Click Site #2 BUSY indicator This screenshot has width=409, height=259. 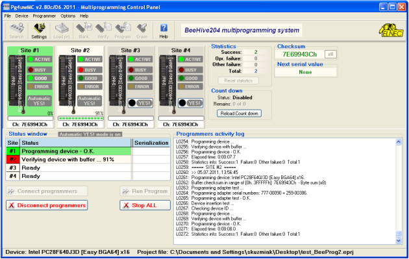[x=90, y=70]
